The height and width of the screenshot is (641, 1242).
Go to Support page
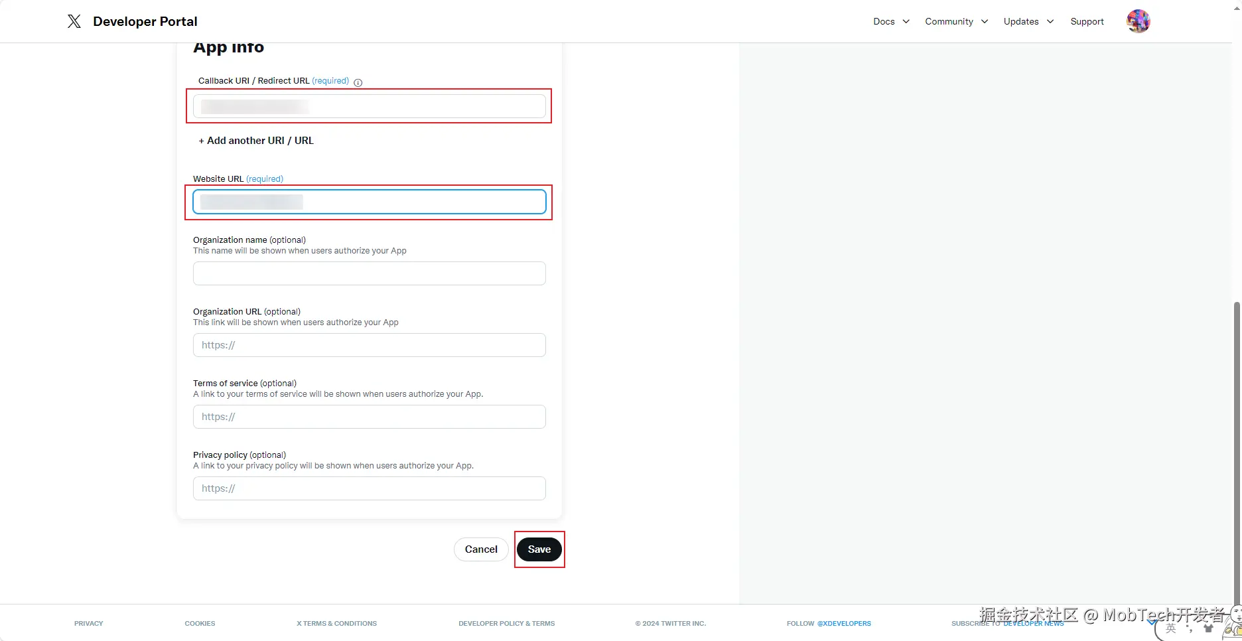tap(1087, 21)
